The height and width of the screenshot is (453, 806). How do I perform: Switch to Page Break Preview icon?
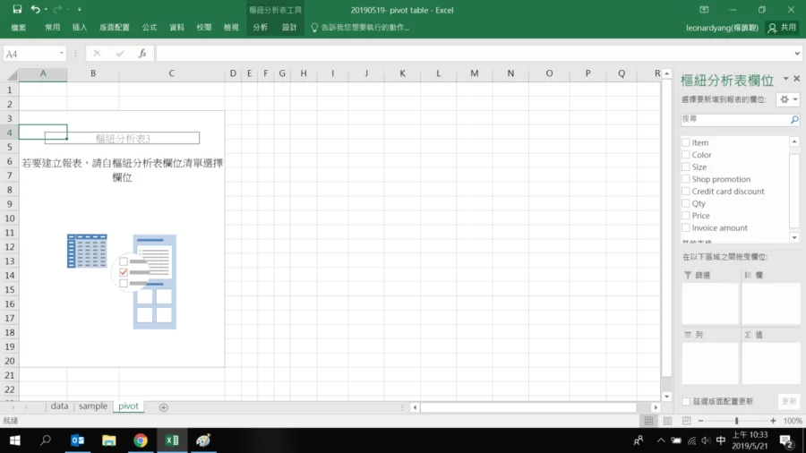[x=686, y=421]
